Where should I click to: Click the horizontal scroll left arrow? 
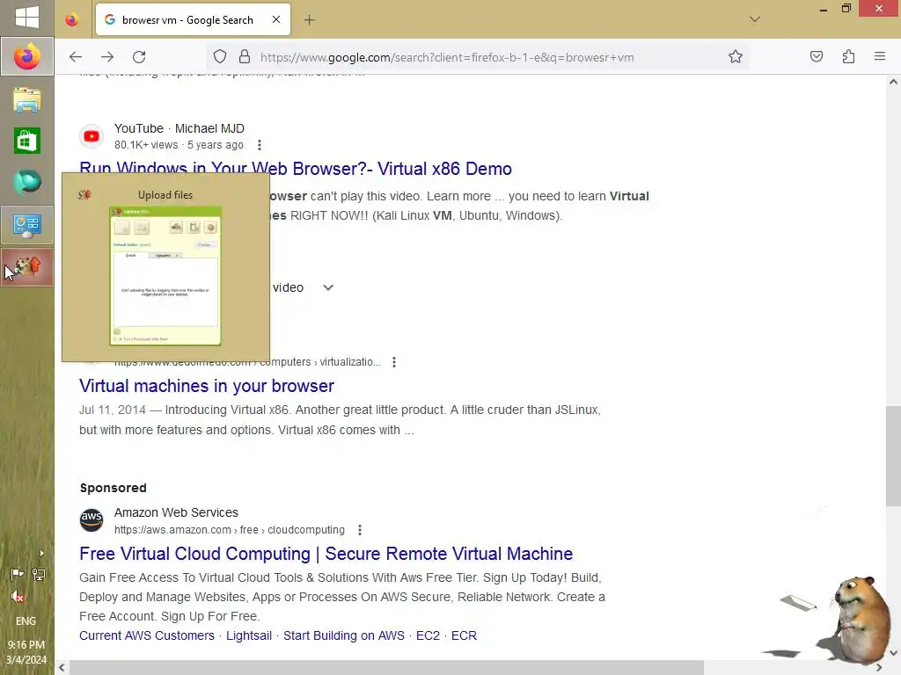(x=62, y=668)
